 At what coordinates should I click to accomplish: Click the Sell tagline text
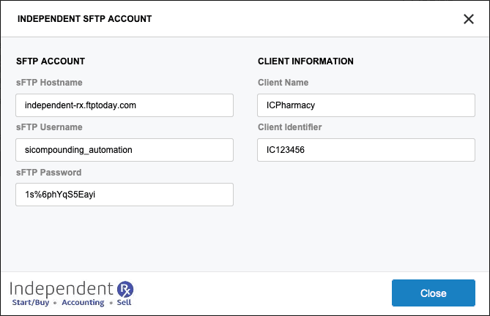(x=123, y=303)
